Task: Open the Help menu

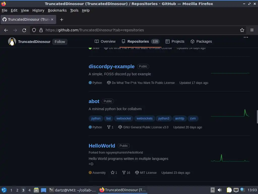Action: (x=86, y=10)
